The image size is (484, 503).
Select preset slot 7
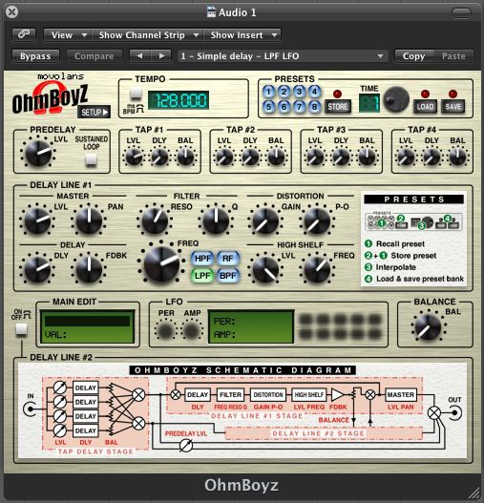[299, 107]
